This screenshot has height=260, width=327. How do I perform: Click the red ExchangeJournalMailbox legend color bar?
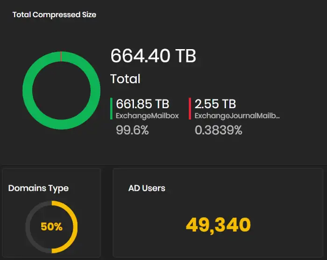(x=190, y=108)
